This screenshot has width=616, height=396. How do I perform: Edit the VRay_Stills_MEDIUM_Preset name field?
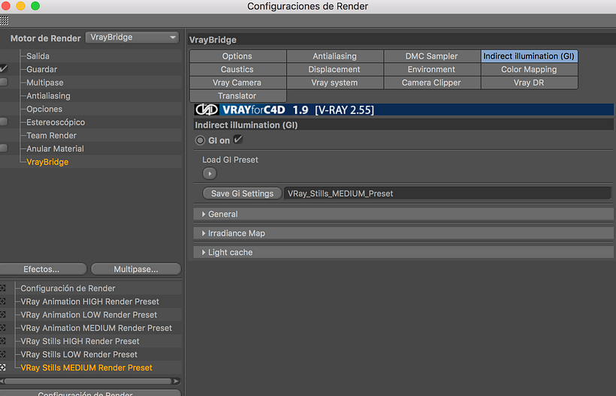coord(448,193)
